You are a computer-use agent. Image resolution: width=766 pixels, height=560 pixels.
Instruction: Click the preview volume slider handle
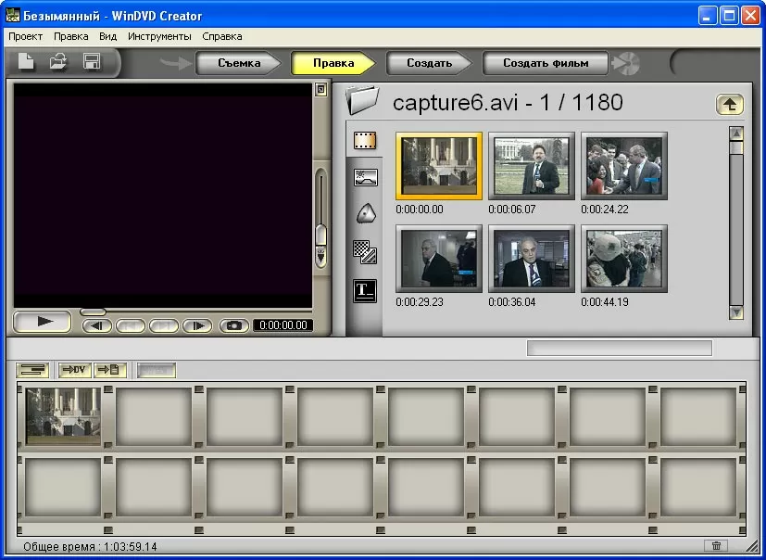pos(321,233)
